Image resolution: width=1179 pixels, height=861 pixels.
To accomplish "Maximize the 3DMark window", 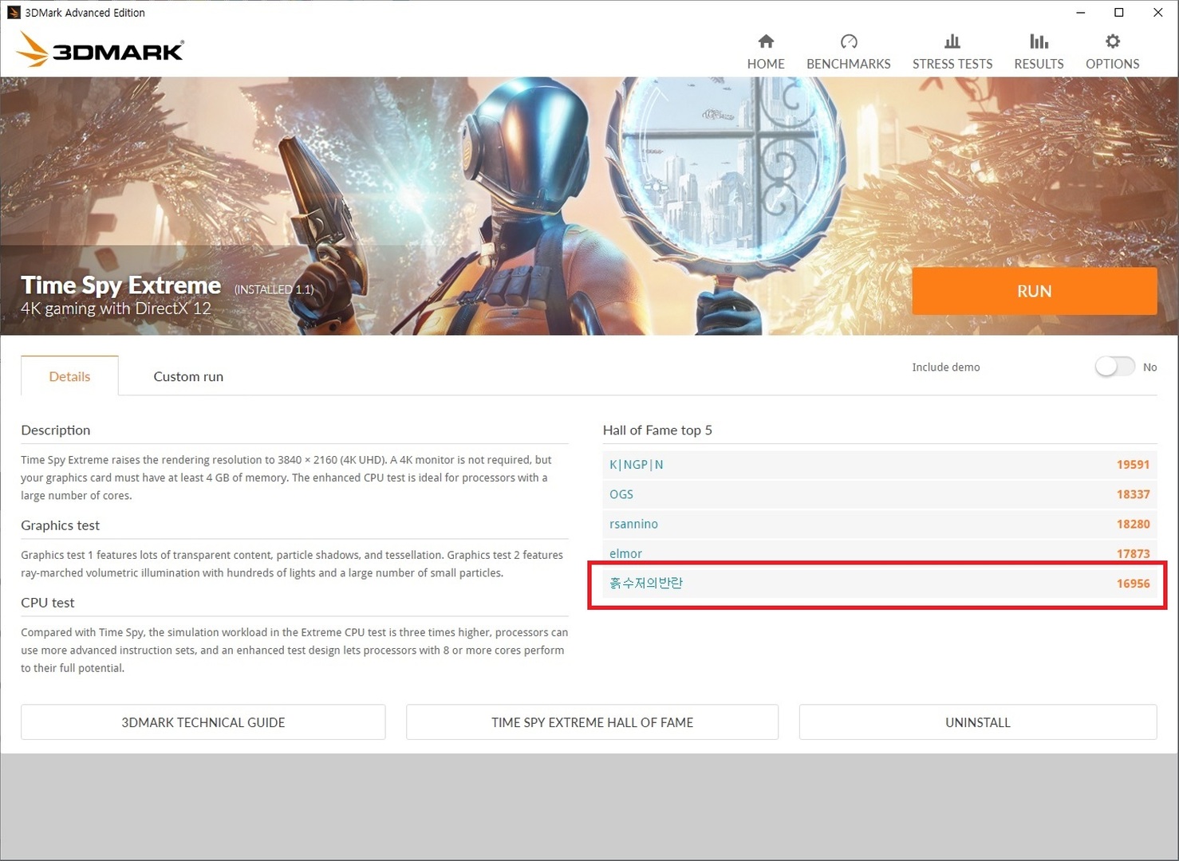I will (1119, 12).
